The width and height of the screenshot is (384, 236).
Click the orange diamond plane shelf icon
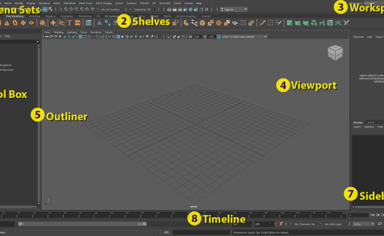coord(23,23)
